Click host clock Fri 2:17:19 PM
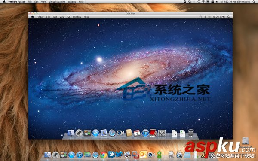Viewport: 258px width, 161px height. (228, 2)
